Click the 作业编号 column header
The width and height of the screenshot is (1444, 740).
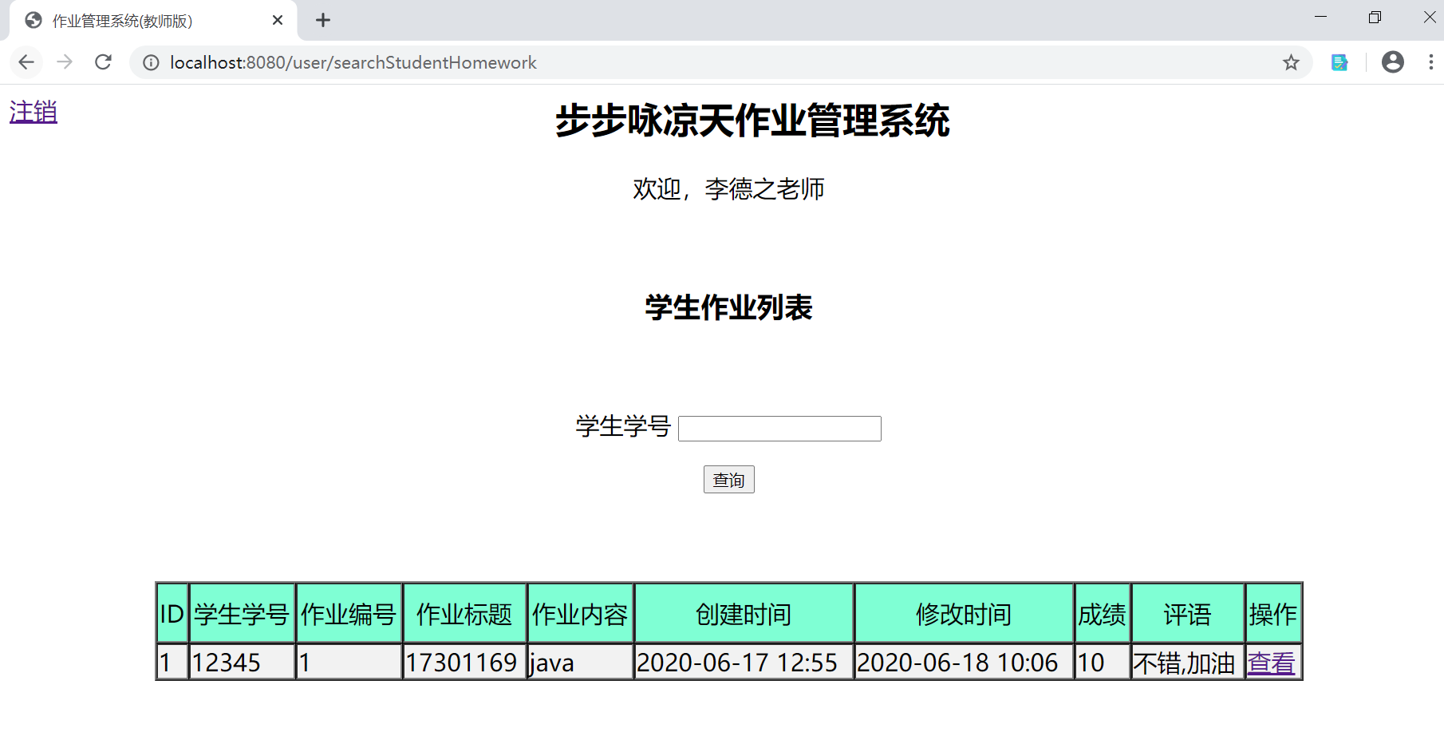(349, 614)
